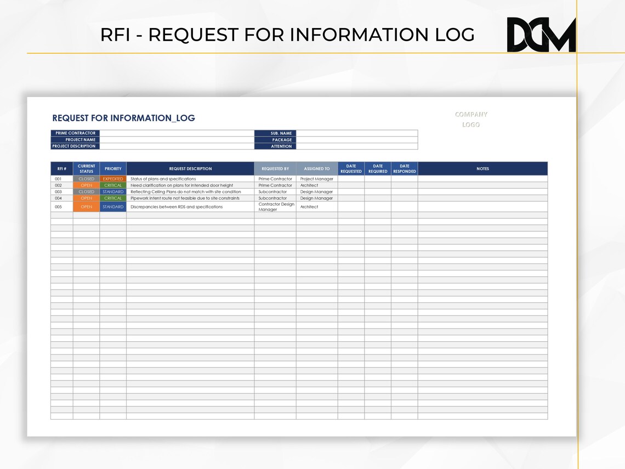This screenshot has height=469, width=625.
Task: Click the Architect cell for RFI 002
Action: click(317, 185)
